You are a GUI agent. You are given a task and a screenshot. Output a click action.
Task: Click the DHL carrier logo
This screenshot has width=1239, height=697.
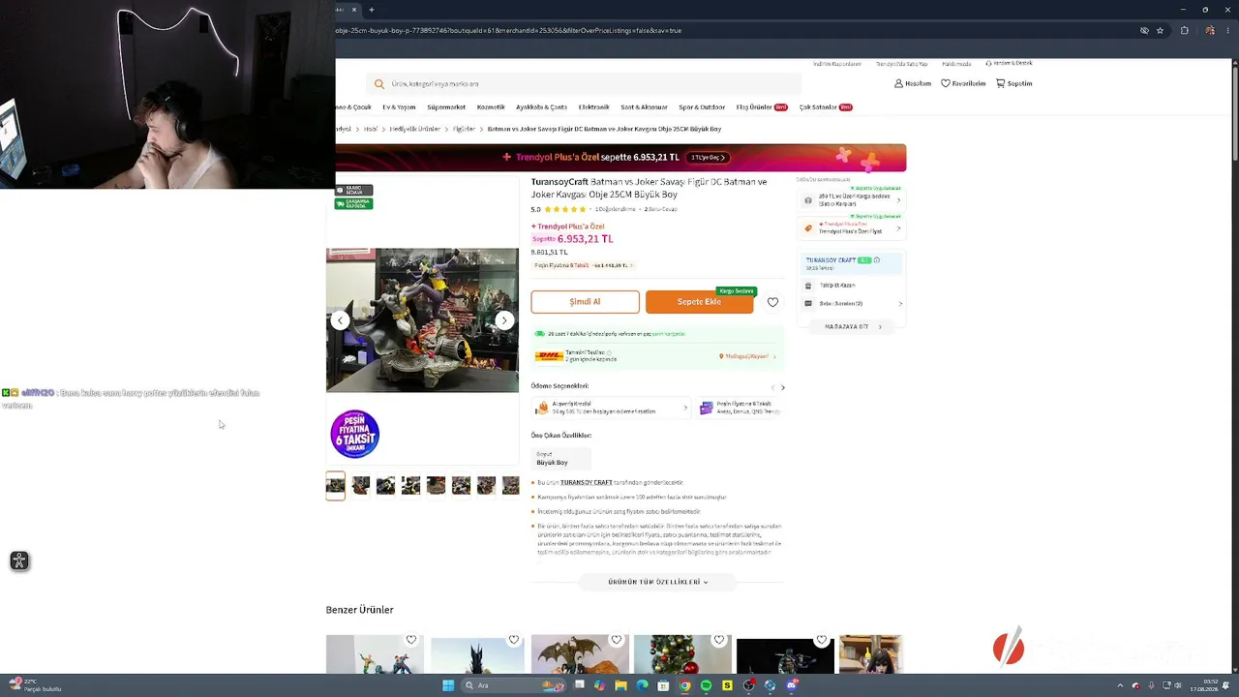pyautogui.click(x=549, y=356)
